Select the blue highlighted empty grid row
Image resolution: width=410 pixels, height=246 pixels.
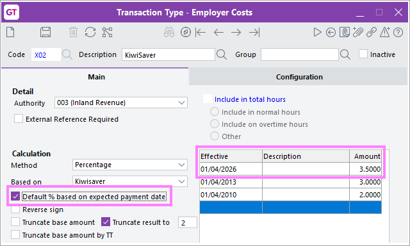290,208
